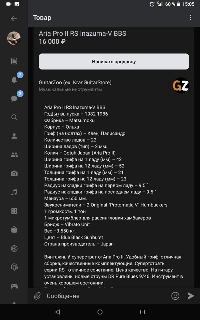Open messages chat bubble icon

point(14,98)
